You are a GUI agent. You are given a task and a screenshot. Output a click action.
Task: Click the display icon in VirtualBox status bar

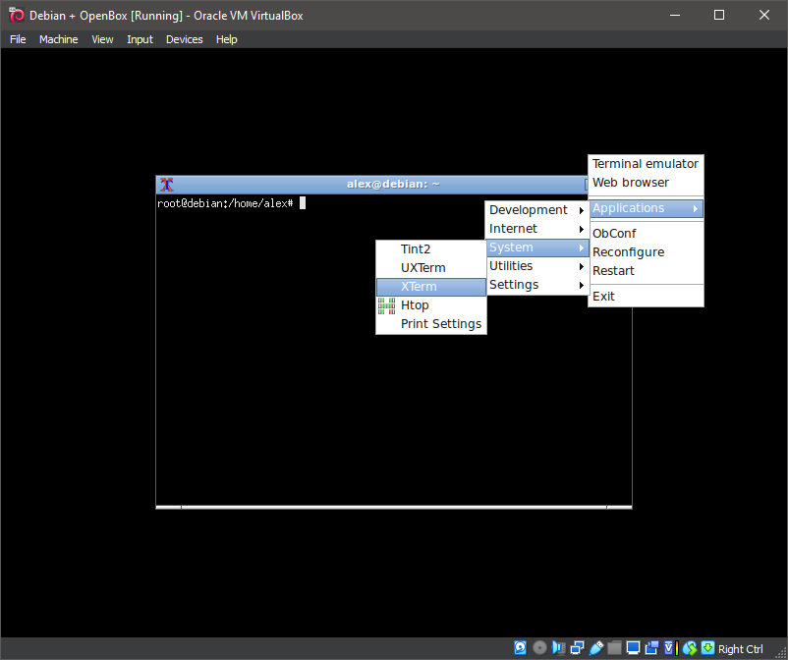(x=633, y=647)
